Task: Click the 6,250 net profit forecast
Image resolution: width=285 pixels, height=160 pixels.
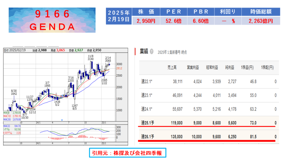Action: pyautogui.click(x=232, y=137)
